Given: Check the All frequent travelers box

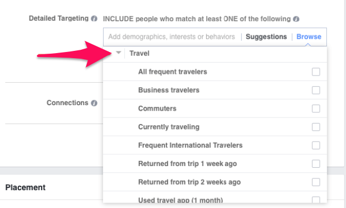Looking at the screenshot, I should click(x=316, y=72).
